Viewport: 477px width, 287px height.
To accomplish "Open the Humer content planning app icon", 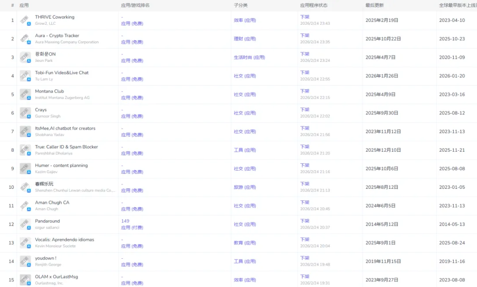I will pos(25,169).
